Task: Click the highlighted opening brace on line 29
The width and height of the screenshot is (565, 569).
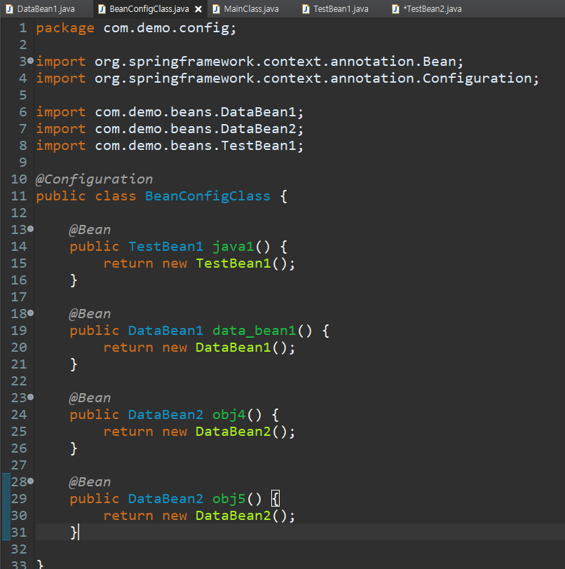Action: [275, 499]
